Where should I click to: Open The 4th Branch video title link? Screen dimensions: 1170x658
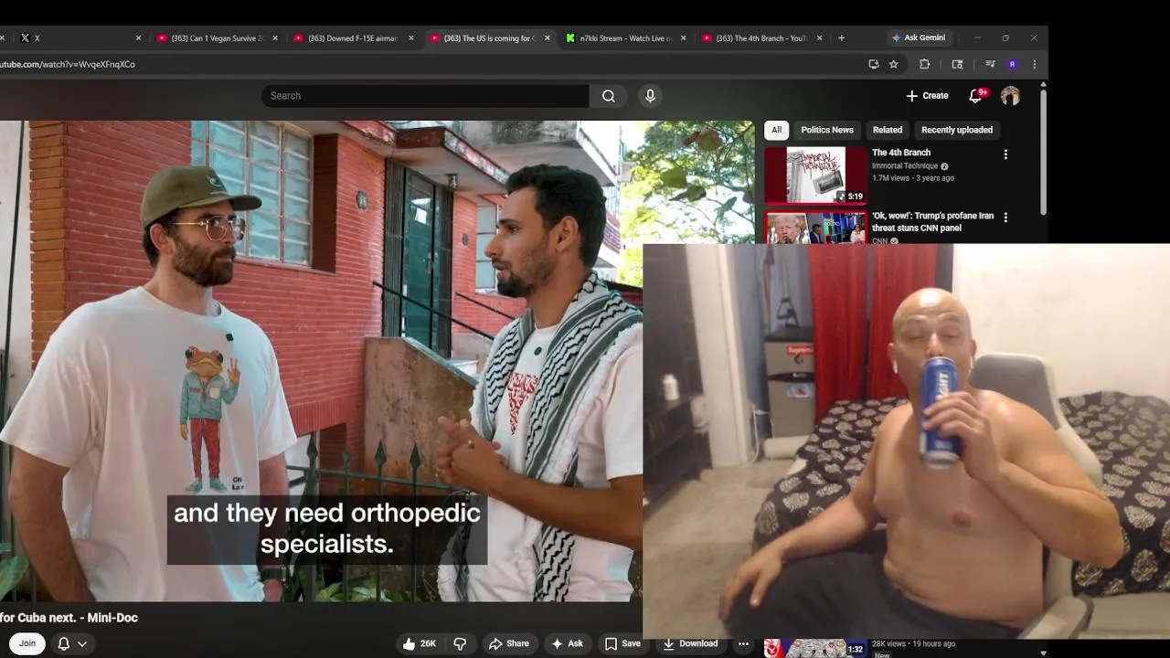coord(901,153)
